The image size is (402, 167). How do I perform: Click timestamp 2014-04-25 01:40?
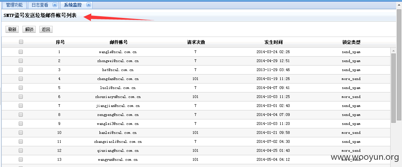pos(273,150)
